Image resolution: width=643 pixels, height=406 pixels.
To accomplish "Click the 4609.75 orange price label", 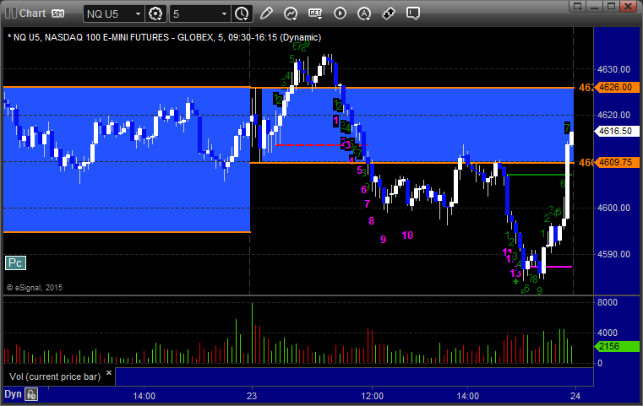I will tap(616, 162).
